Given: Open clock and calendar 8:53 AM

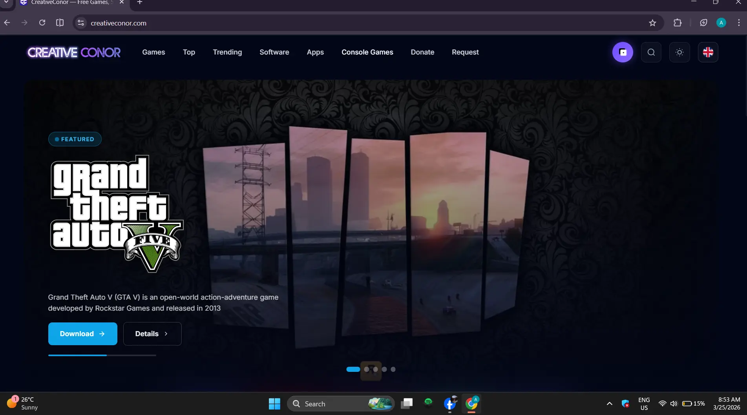Looking at the screenshot, I should [727, 404].
